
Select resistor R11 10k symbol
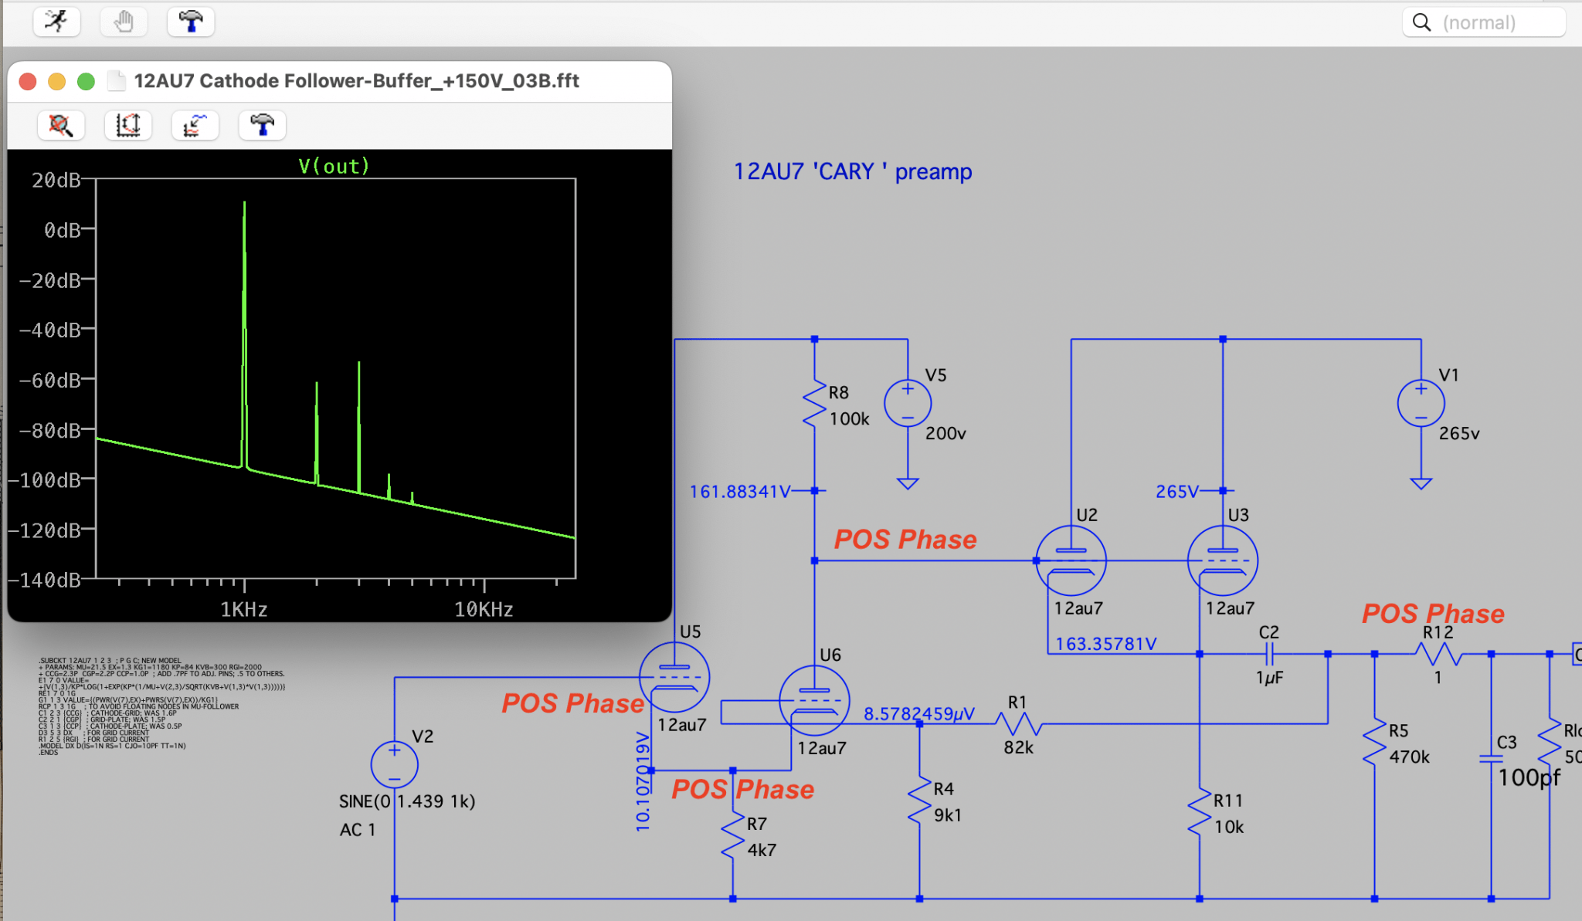tap(1200, 812)
